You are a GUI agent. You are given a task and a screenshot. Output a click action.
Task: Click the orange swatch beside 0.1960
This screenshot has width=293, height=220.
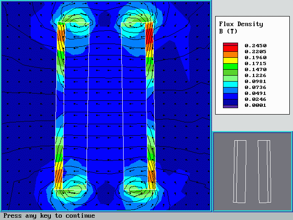[x=230, y=55]
